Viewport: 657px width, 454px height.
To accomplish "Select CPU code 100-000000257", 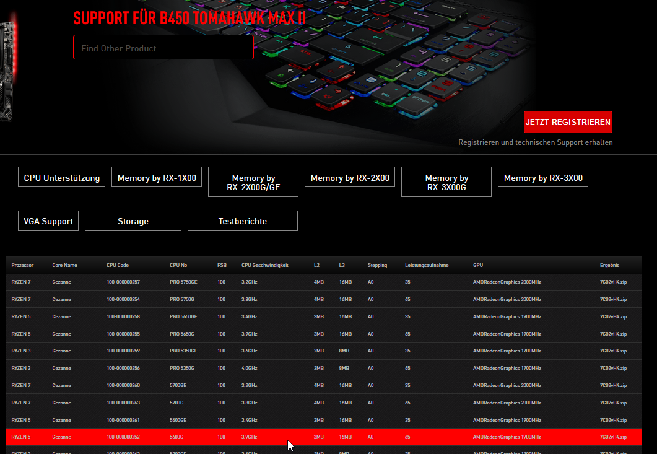I will point(123,282).
